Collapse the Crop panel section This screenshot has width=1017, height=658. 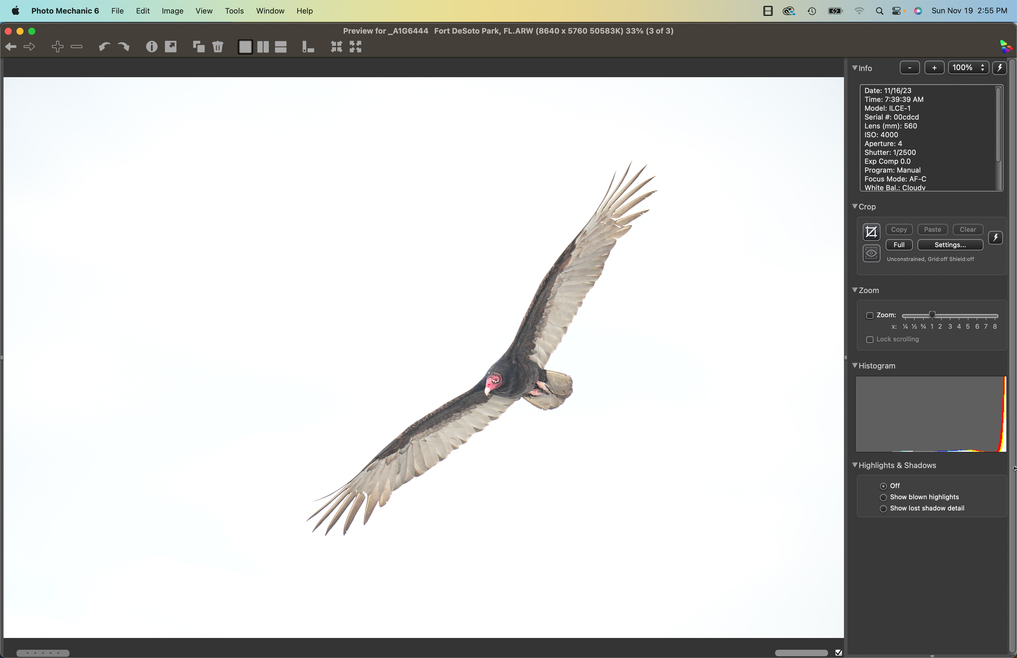tap(855, 206)
